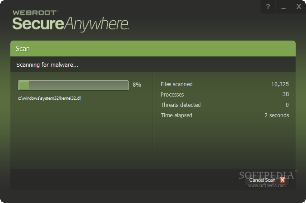Click the 38 processes value
The image size is (306, 203).
point(286,94)
